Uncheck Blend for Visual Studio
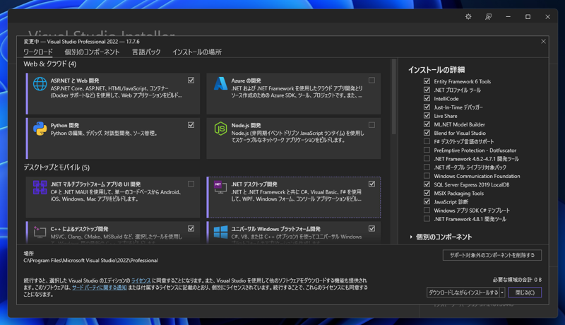This screenshot has width=565, height=325. tap(427, 133)
